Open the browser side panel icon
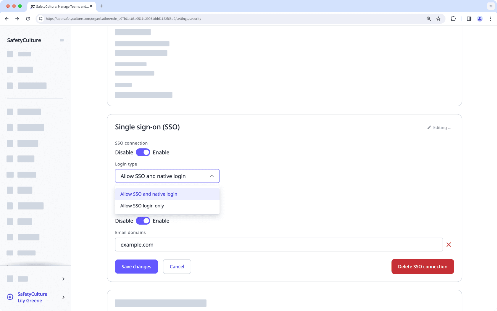Image resolution: width=497 pixels, height=311 pixels. [x=469, y=18]
